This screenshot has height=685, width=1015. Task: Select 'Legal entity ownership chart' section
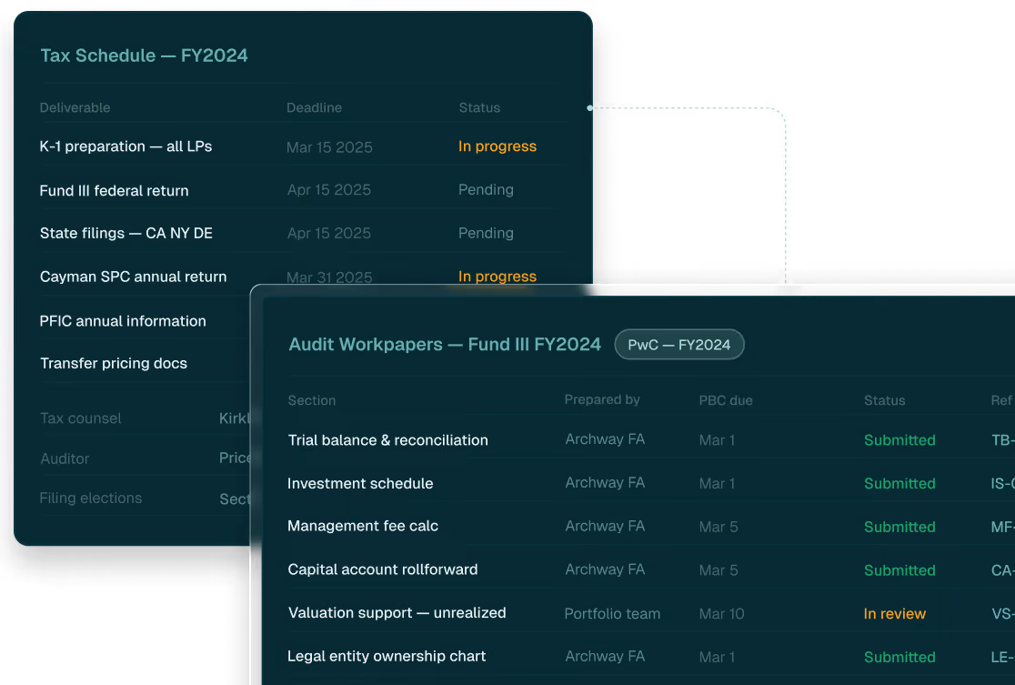click(x=387, y=656)
